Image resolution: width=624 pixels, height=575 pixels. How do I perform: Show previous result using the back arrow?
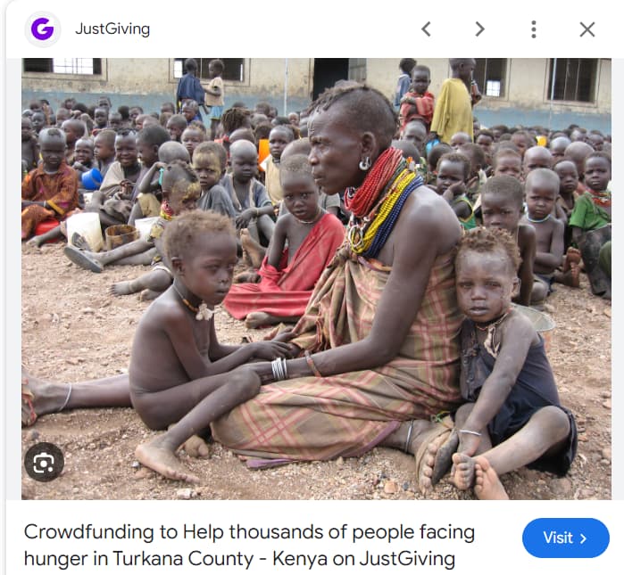point(426,29)
